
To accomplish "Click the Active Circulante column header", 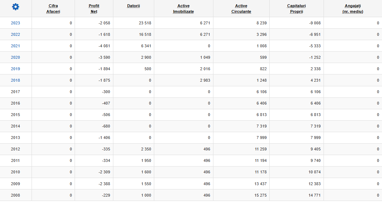I will point(241,9).
